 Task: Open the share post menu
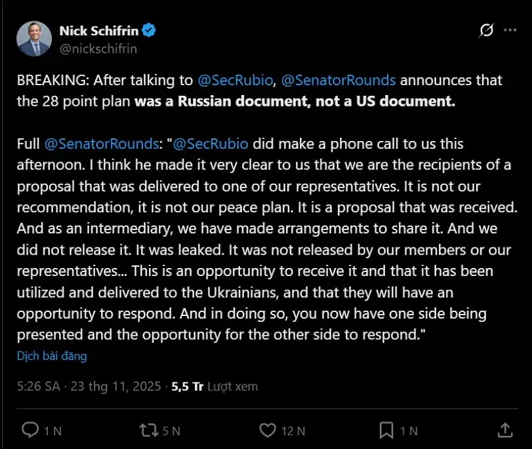click(504, 430)
